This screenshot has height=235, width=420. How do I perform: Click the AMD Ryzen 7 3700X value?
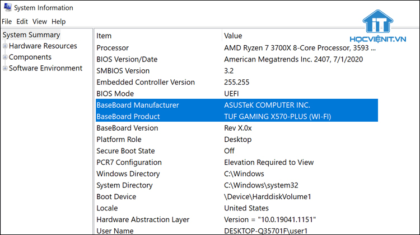tap(300, 48)
